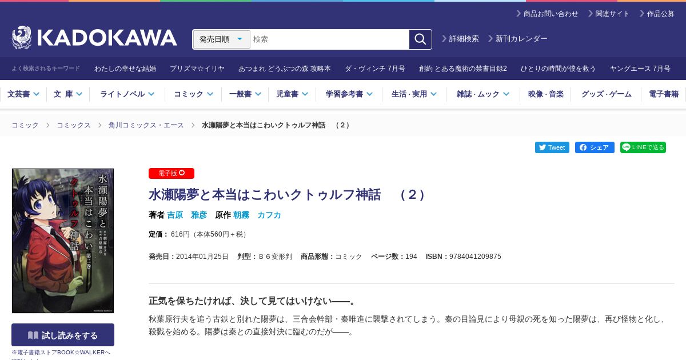Go to コミックス breadcrumb
686x360 pixels.
pyautogui.click(x=74, y=125)
